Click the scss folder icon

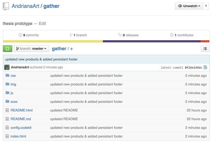[7, 101]
